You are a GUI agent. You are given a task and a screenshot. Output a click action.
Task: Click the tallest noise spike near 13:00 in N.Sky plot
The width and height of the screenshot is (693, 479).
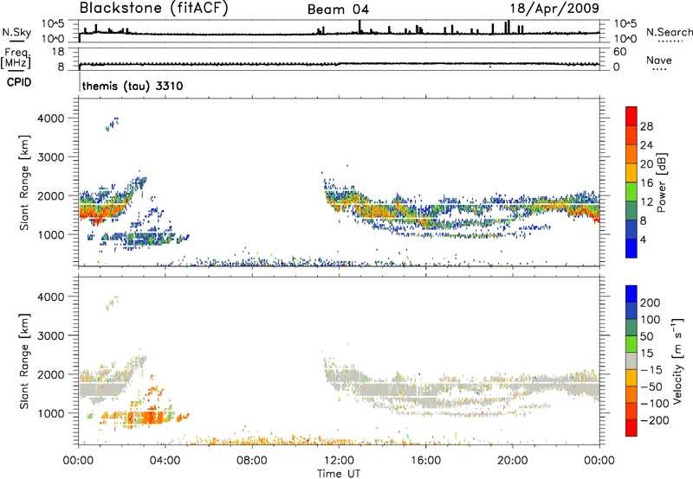pyautogui.click(x=359, y=27)
